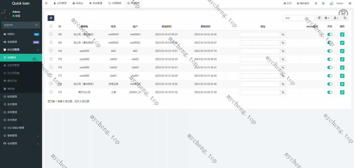This screenshot has width=354, height=168.
Task: Go to 主页 home link
Action: [x=288, y=3]
